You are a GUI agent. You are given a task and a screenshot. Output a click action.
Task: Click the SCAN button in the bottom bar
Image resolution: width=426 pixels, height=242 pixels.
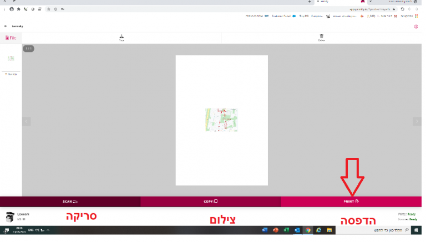click(x=70, y=202)
